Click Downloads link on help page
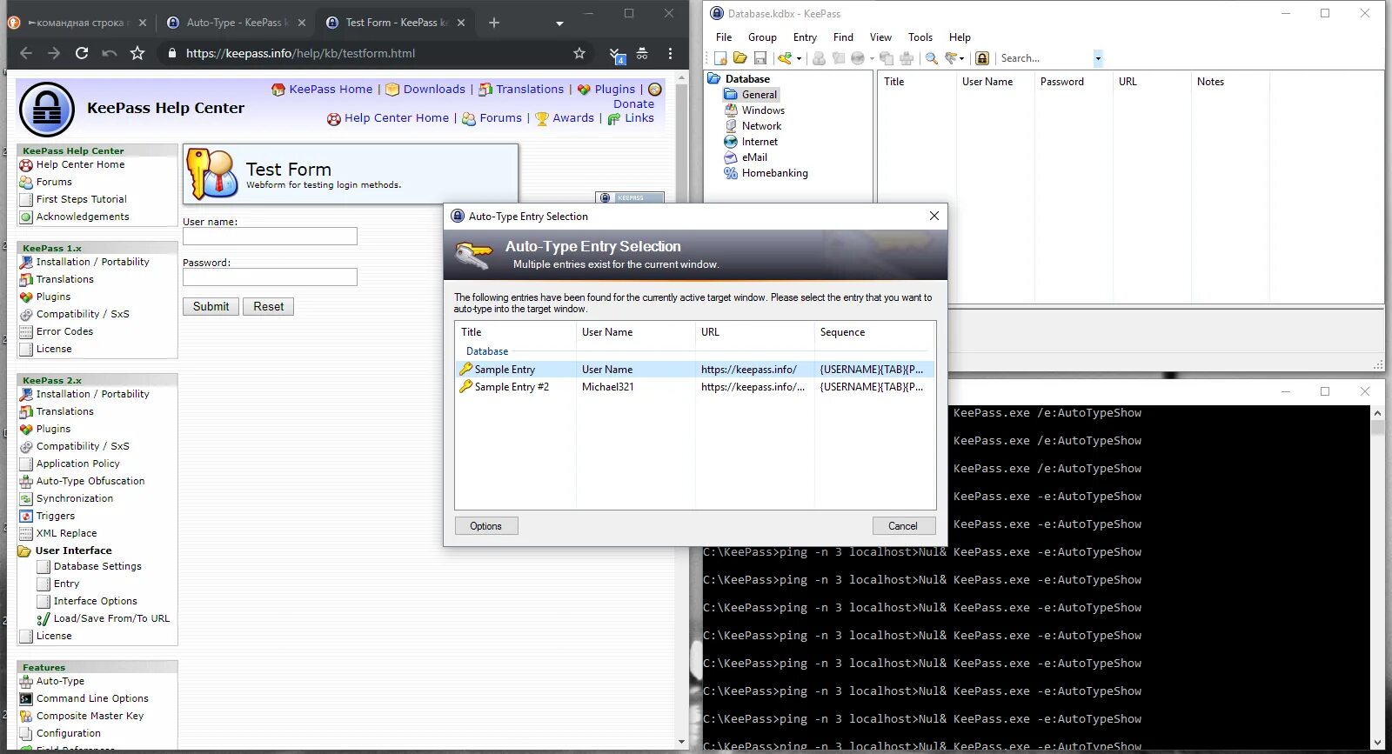This screenshot has height=754, width=1392. (x=434, y=89)
